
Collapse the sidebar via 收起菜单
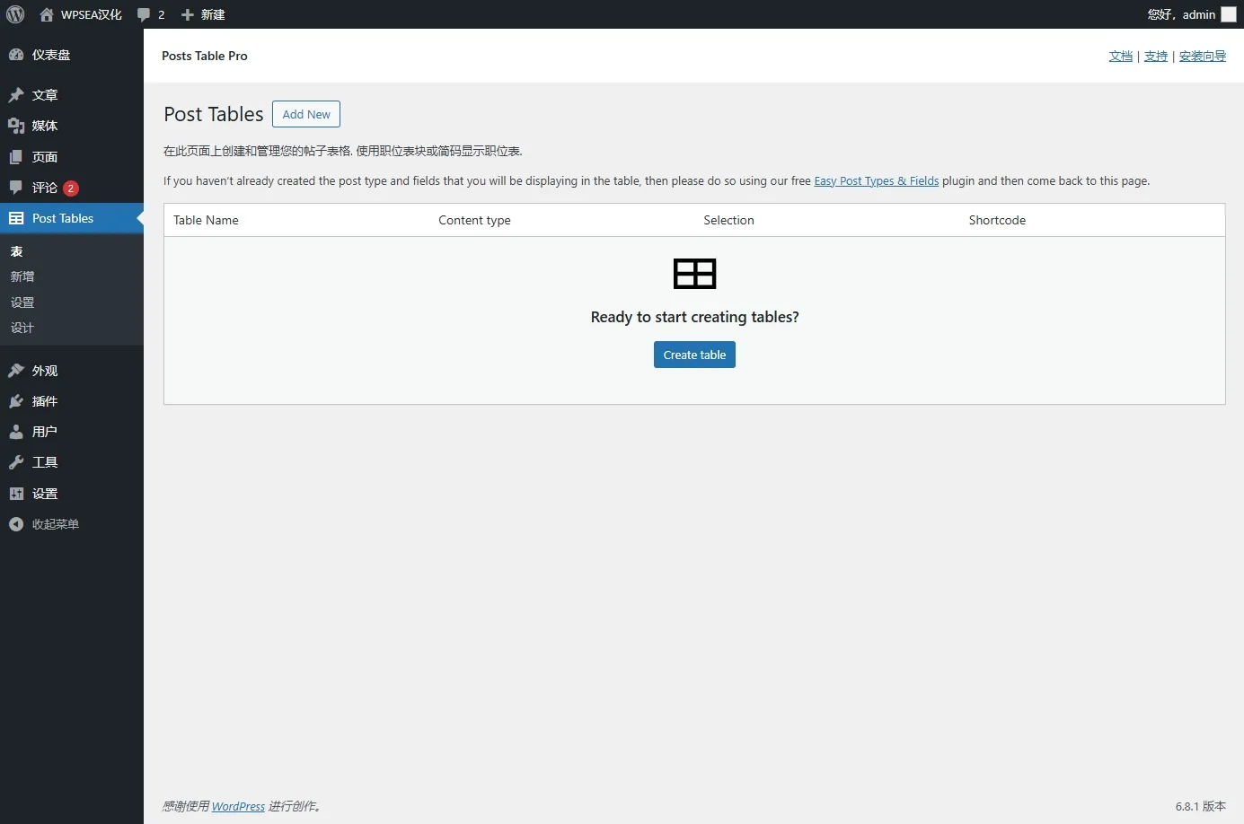[72, 524]
